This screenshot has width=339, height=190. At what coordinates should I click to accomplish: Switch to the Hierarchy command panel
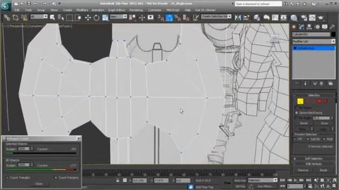309,27
